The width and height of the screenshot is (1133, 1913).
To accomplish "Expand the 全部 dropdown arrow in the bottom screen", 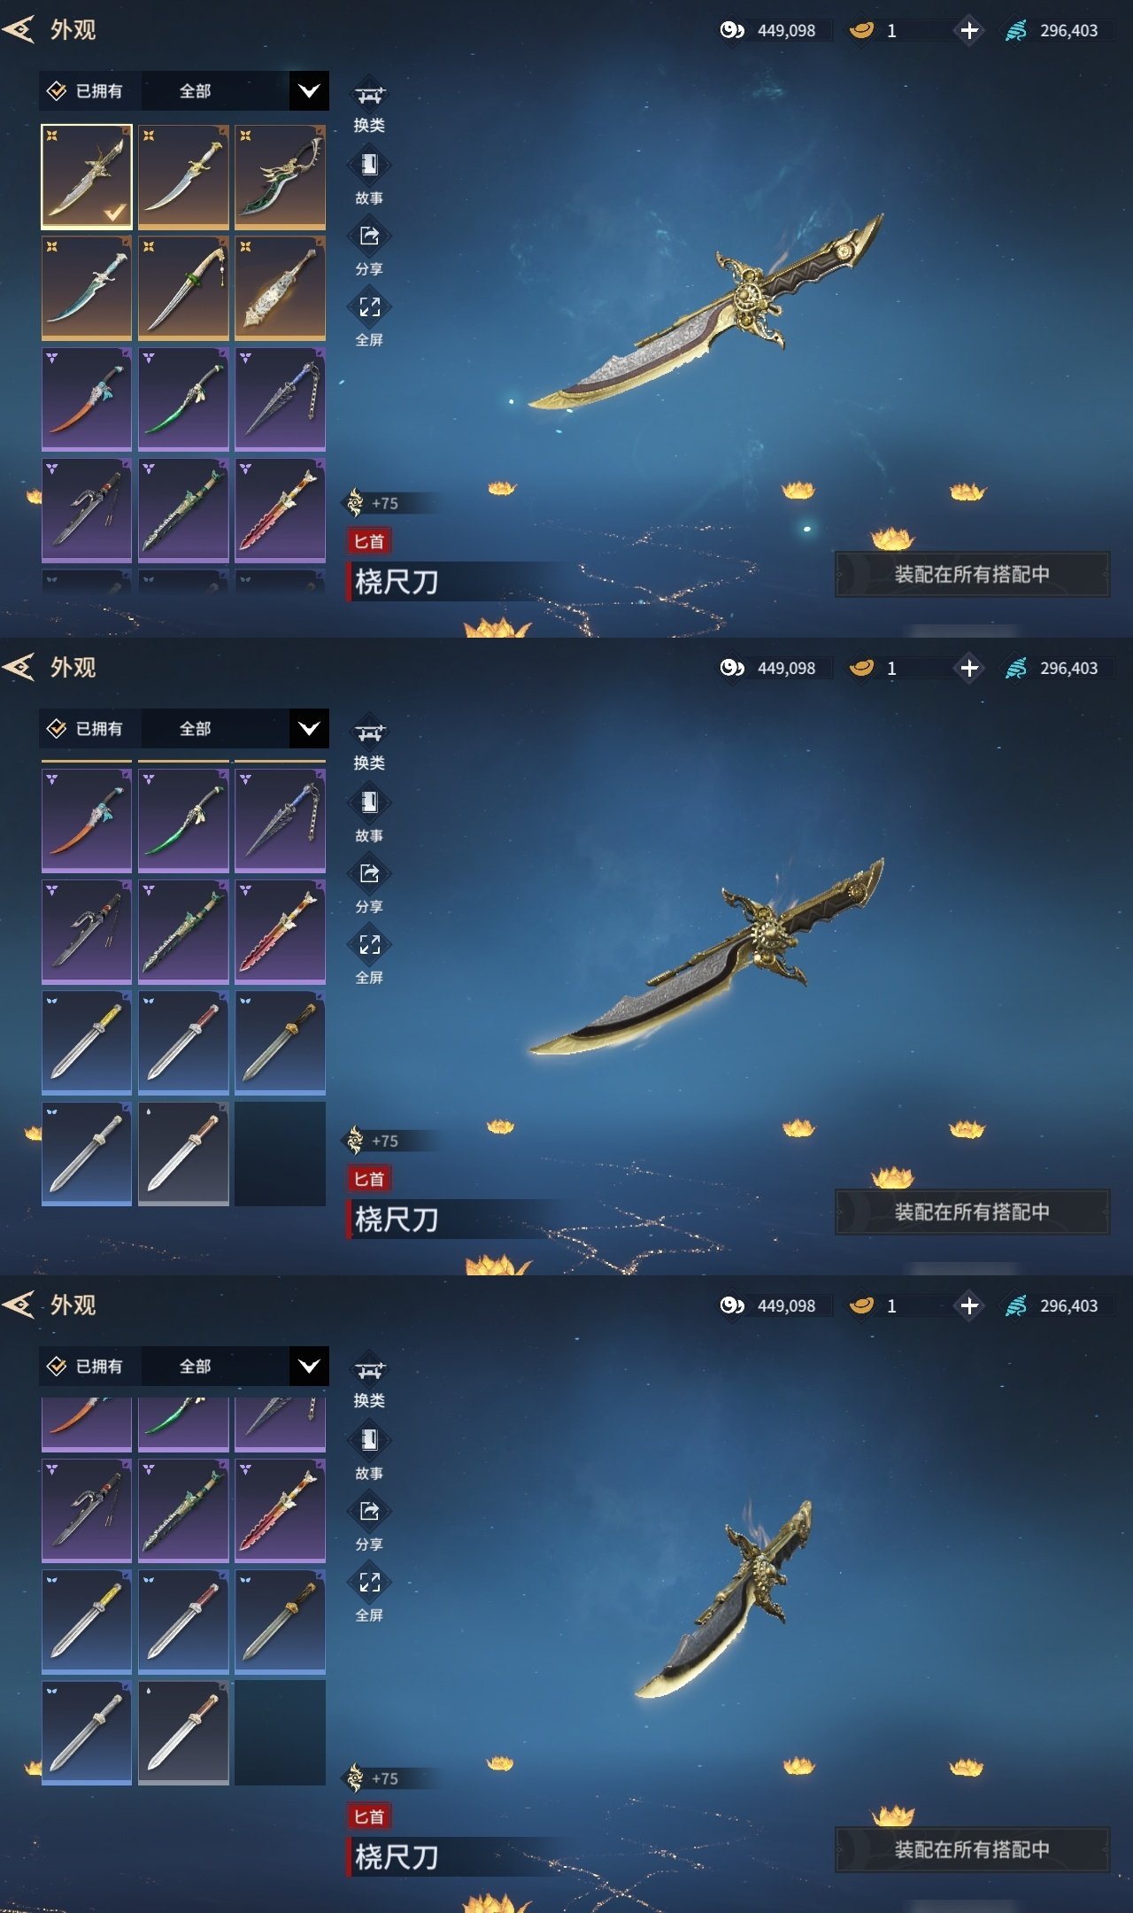I will [309, 1367].
